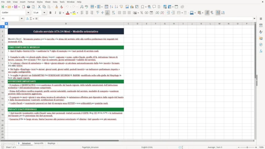Screen dimensions: 265x149
Task: Expand the formula bar
Action: [254, 19]
